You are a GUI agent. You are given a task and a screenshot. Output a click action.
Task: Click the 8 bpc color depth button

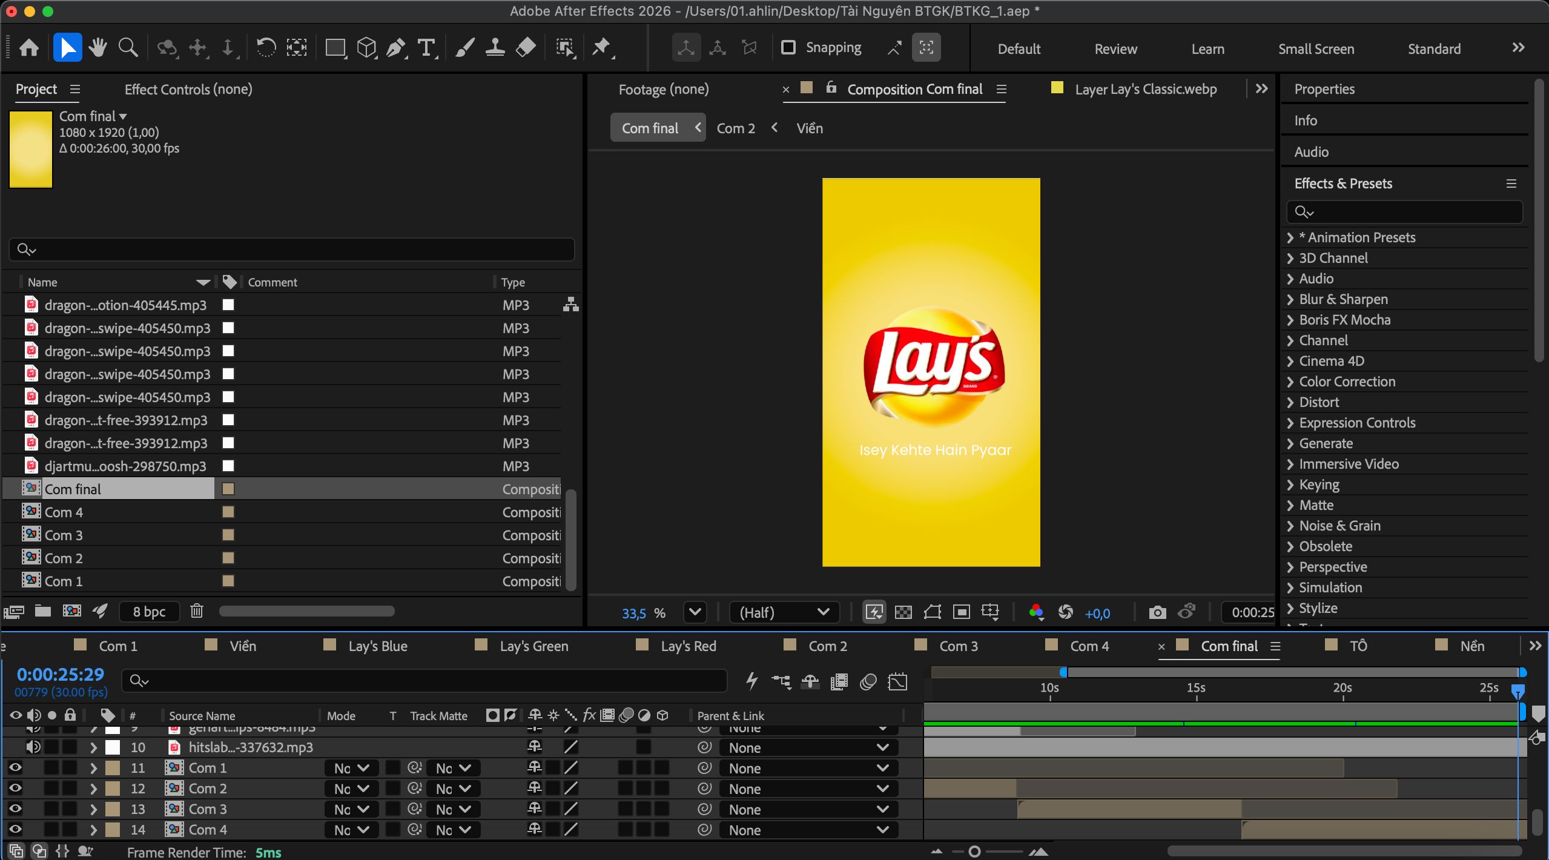[x=149, y=612]
